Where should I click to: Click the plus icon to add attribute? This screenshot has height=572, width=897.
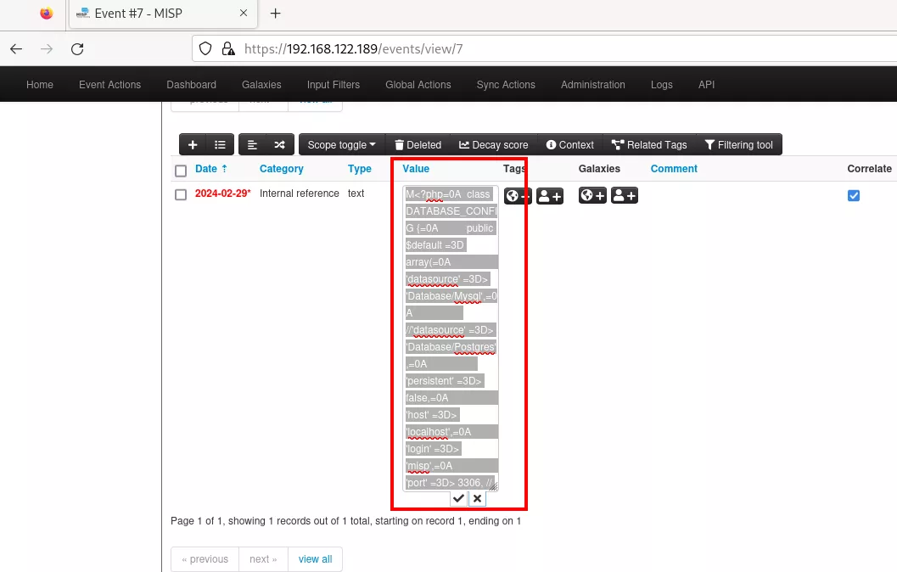pyautogui.click(x=193, y=145)
